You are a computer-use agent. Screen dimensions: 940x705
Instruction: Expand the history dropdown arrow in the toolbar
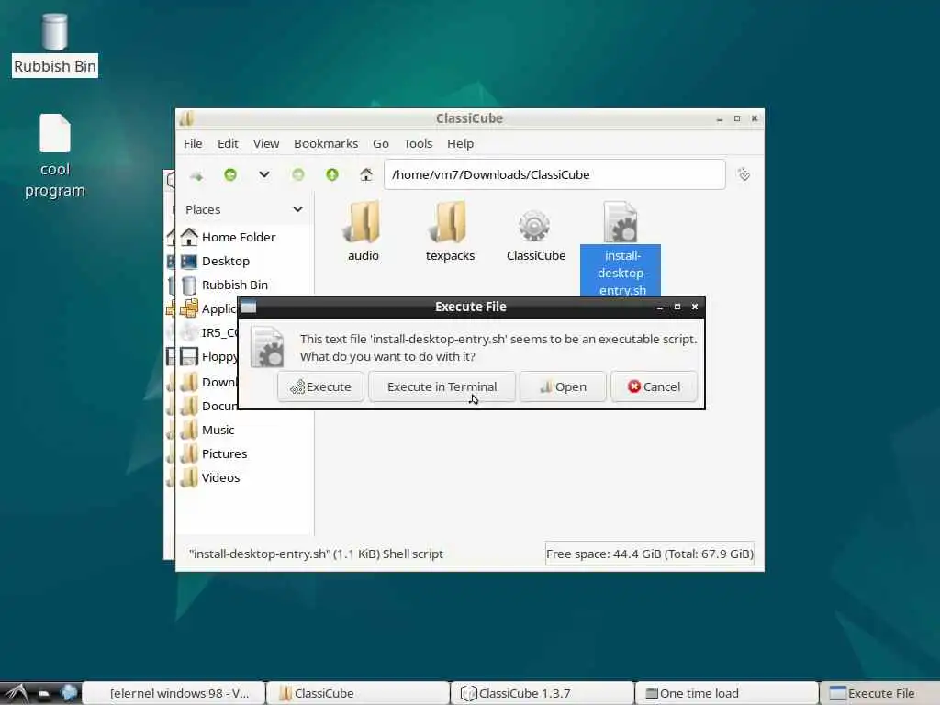click(263, 174)
